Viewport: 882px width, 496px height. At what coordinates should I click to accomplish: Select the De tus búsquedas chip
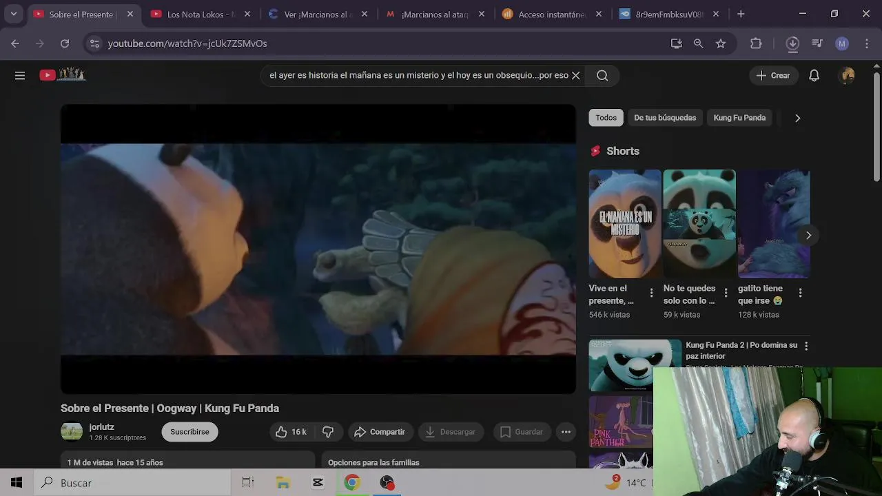tap(665, 118)
